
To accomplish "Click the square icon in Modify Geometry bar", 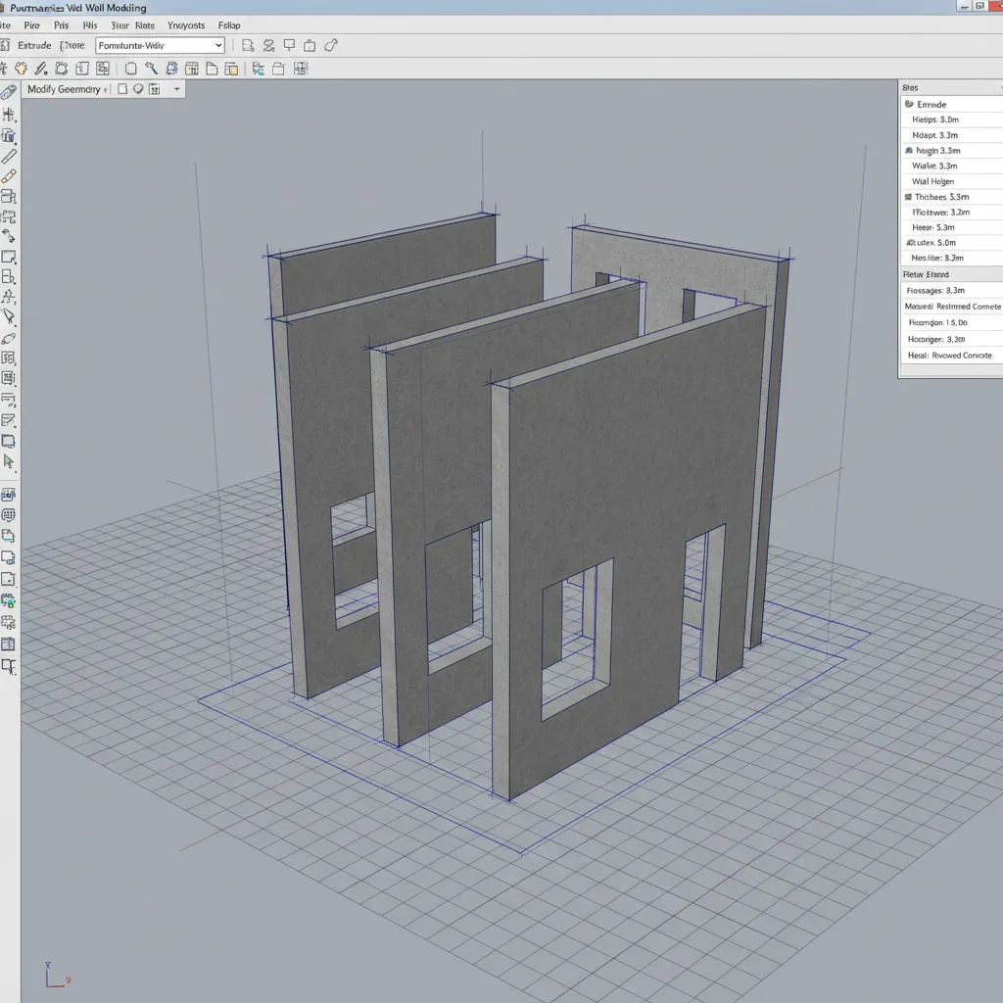I will coord(122,89).
